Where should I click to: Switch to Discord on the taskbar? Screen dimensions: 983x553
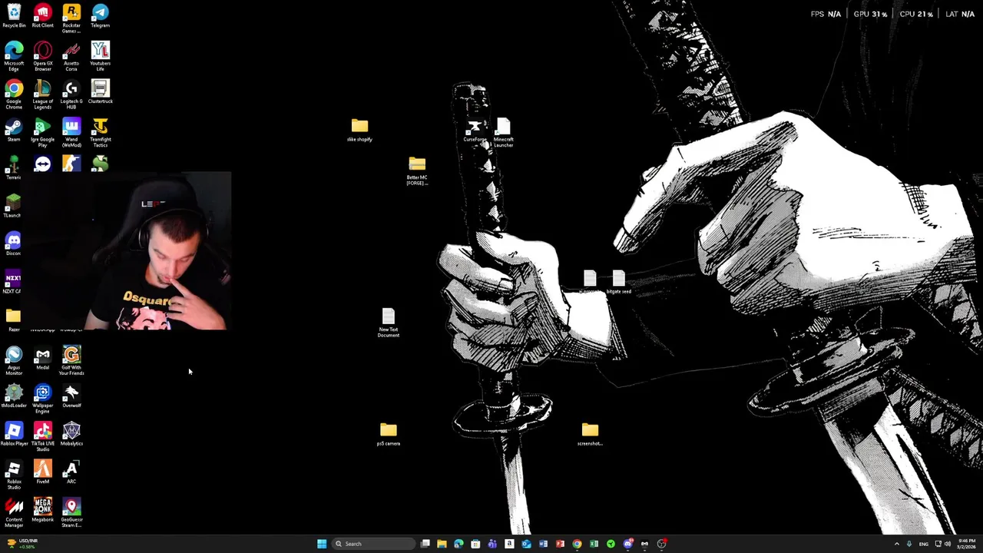(x=627, y=544)
